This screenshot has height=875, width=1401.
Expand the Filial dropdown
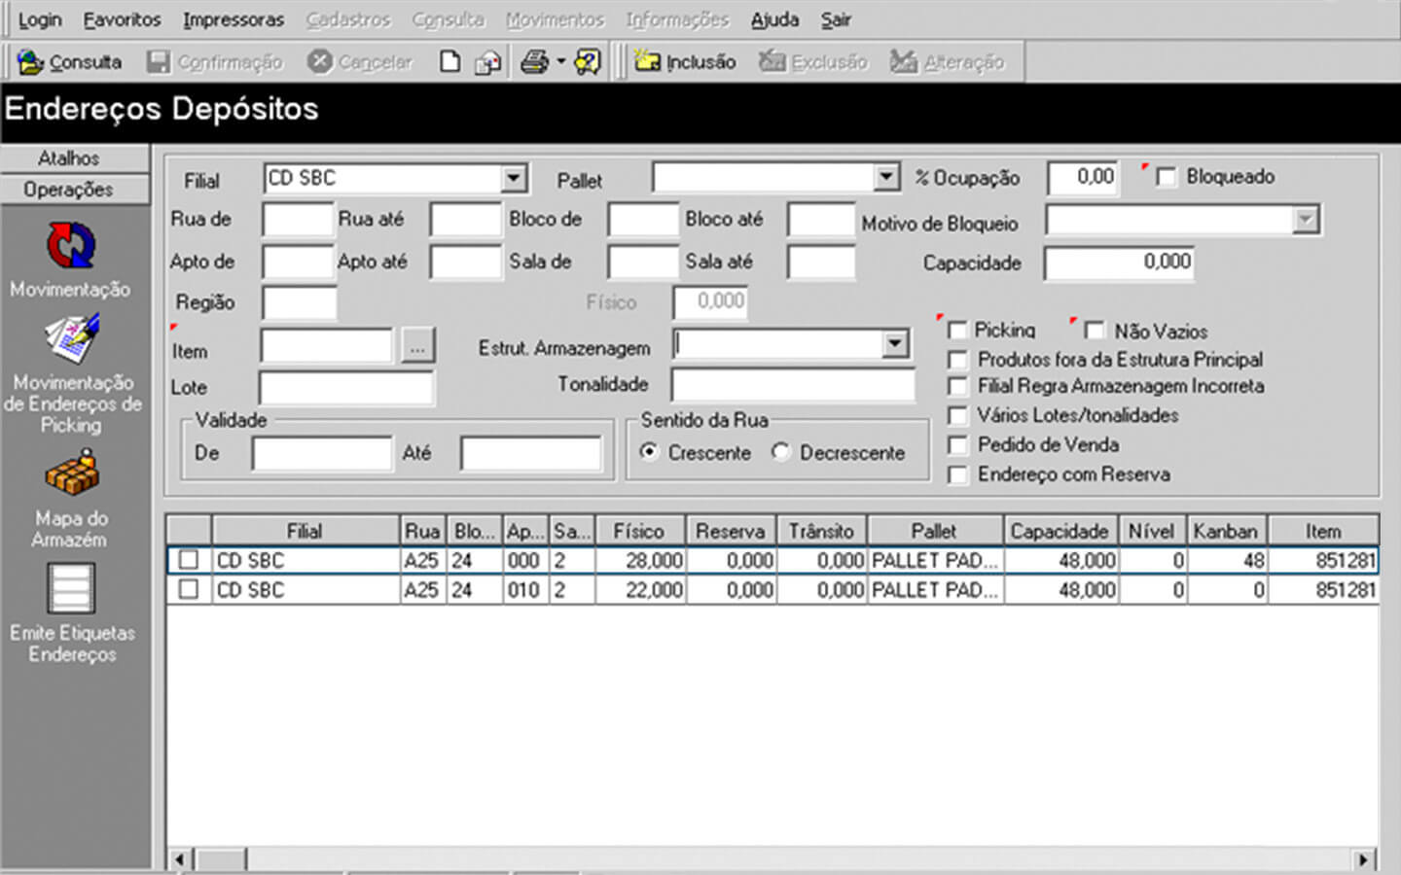pyautogui.click(x=514, y=179)
